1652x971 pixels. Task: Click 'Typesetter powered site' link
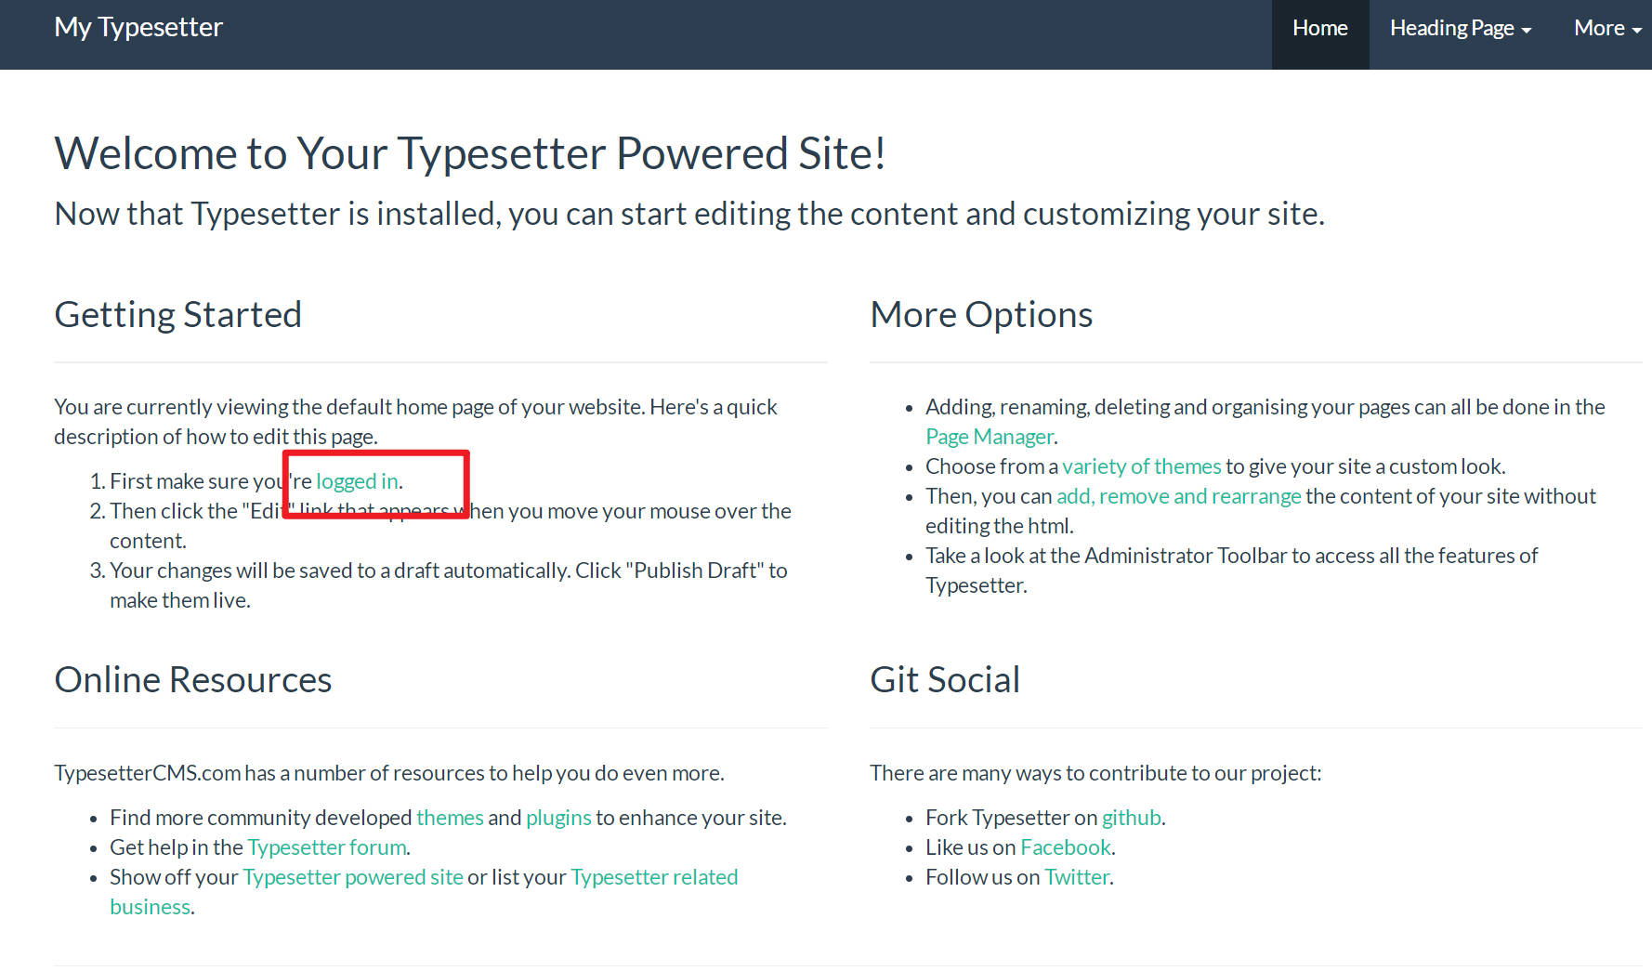click(353, 877)
